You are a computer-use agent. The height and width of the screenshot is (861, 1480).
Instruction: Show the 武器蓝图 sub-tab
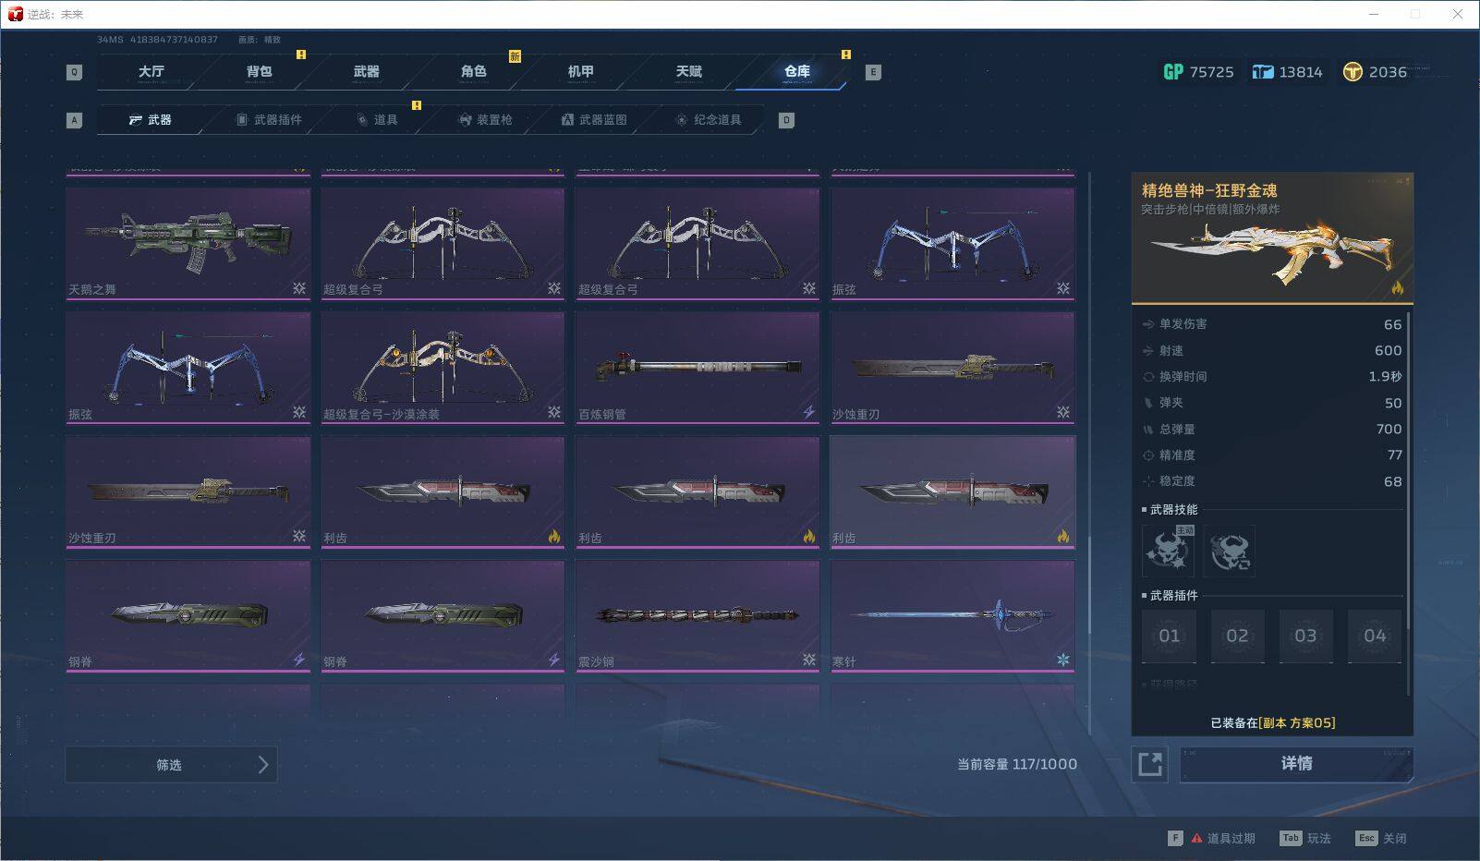[x=594, y=120]
